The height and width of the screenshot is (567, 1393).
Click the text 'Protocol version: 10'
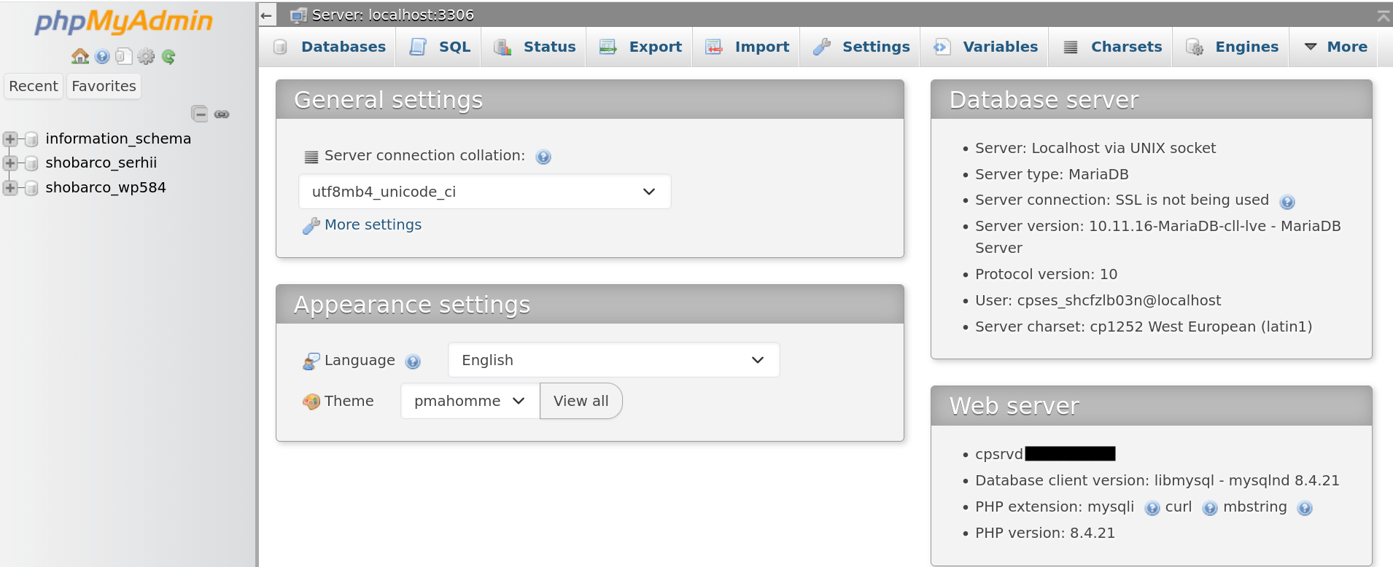pos(1046,274)
